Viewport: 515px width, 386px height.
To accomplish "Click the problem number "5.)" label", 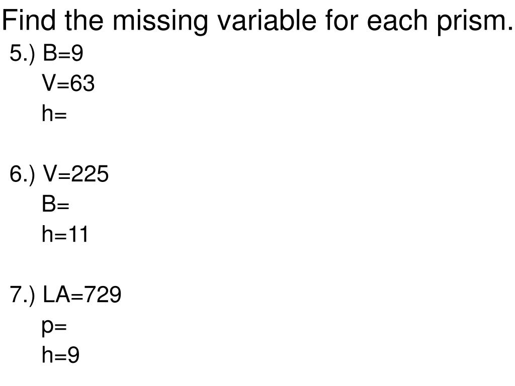I will [x=23, y=54].
